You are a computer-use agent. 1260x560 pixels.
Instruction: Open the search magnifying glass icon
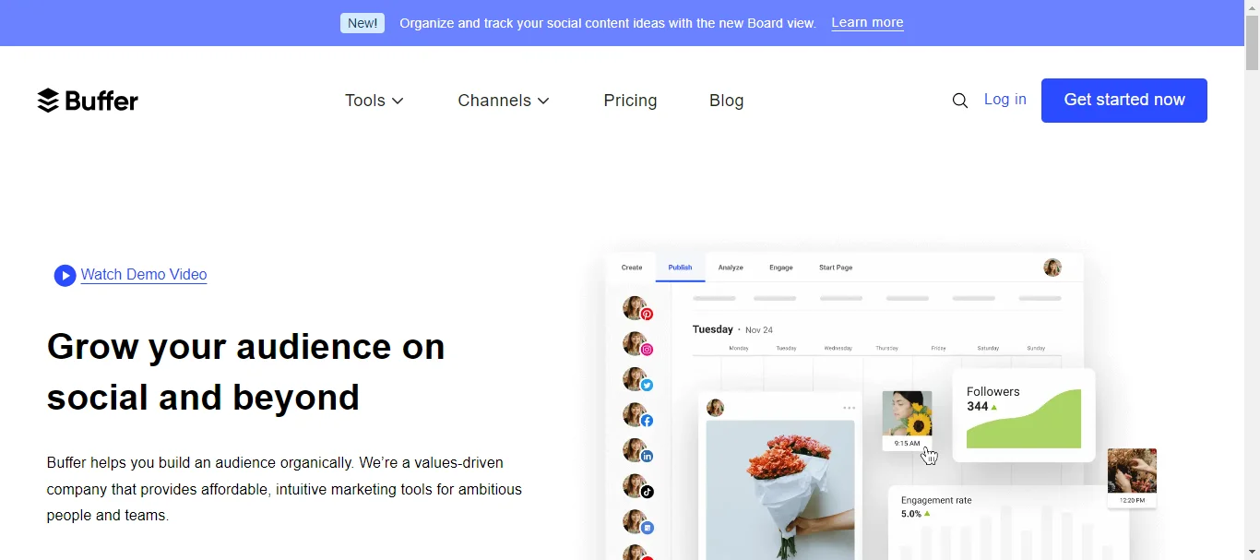[959, 101]
